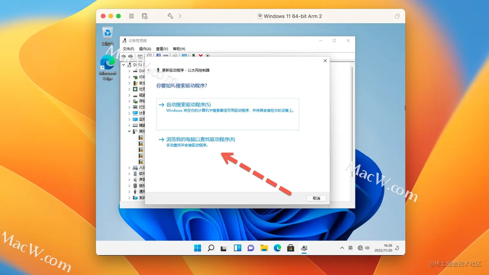Click the help question mark toolbar icon
This screenshot has width=489, height=275.
[158, 56]
